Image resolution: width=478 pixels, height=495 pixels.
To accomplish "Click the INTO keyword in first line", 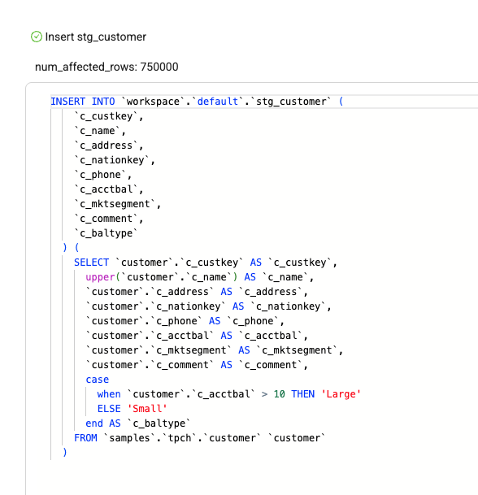I will tap(103, 102).
